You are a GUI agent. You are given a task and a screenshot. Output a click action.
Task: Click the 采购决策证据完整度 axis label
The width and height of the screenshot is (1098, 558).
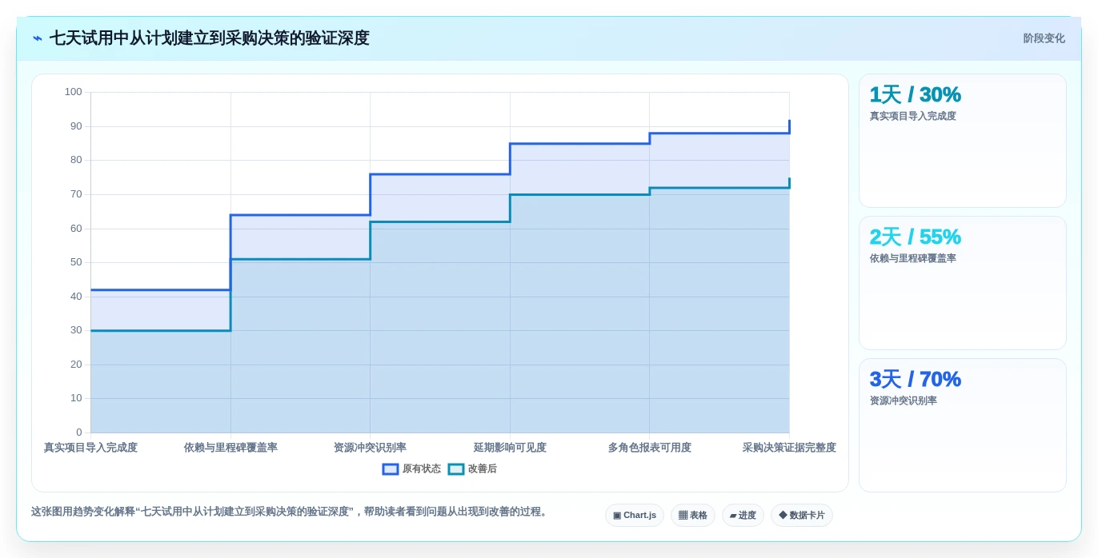(x=789, y=448)
